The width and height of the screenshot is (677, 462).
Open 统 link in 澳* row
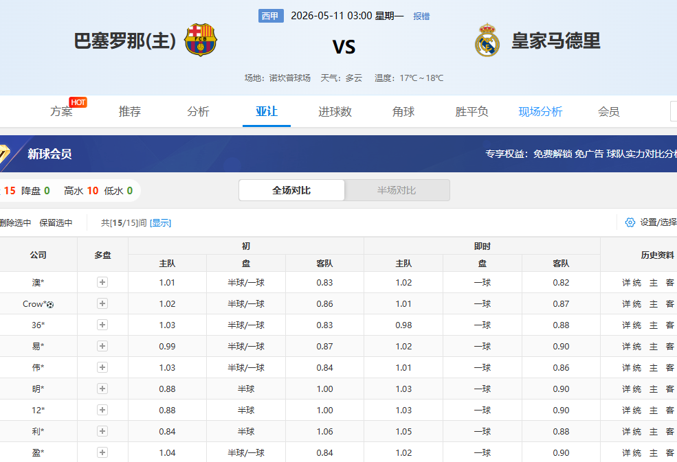[637, 283]
